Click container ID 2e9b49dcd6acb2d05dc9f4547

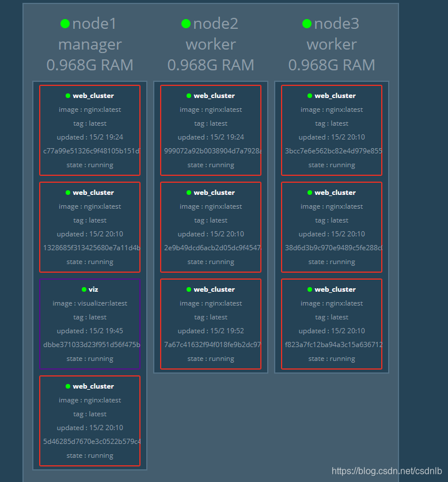point(212,248)
